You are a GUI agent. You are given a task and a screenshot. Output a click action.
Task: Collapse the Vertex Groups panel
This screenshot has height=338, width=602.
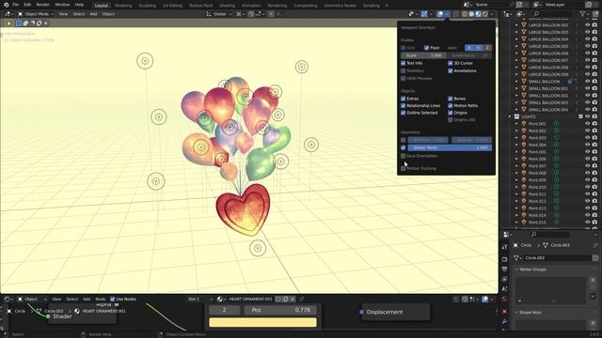(516, 269)
